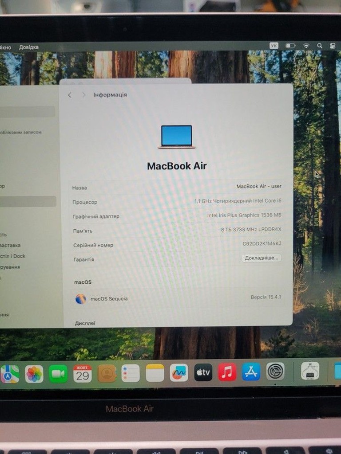Open the Contacts app icon
The height and width of the screenshot is (454, 341).
point(107,373)
